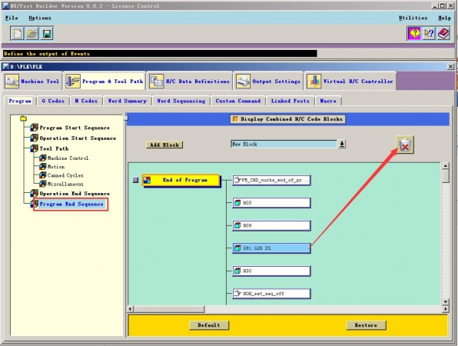The height and width of the screenshot is (346, 458).
Task: Open the user manual book icon
Action: pos(443,33)
